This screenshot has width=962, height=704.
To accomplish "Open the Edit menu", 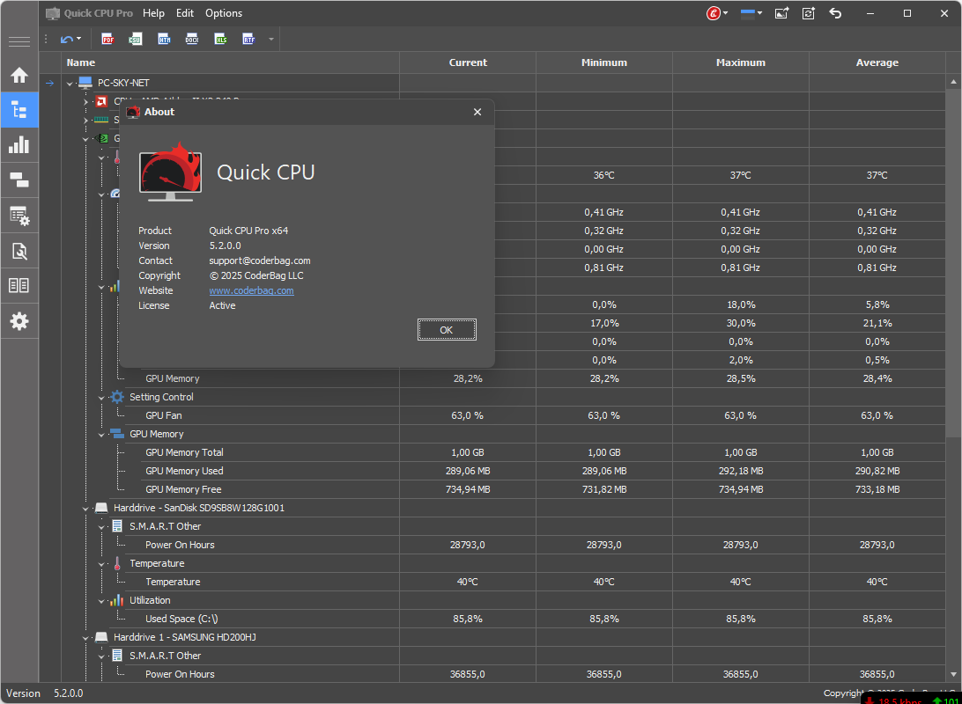I will click(x=185, y=13).
